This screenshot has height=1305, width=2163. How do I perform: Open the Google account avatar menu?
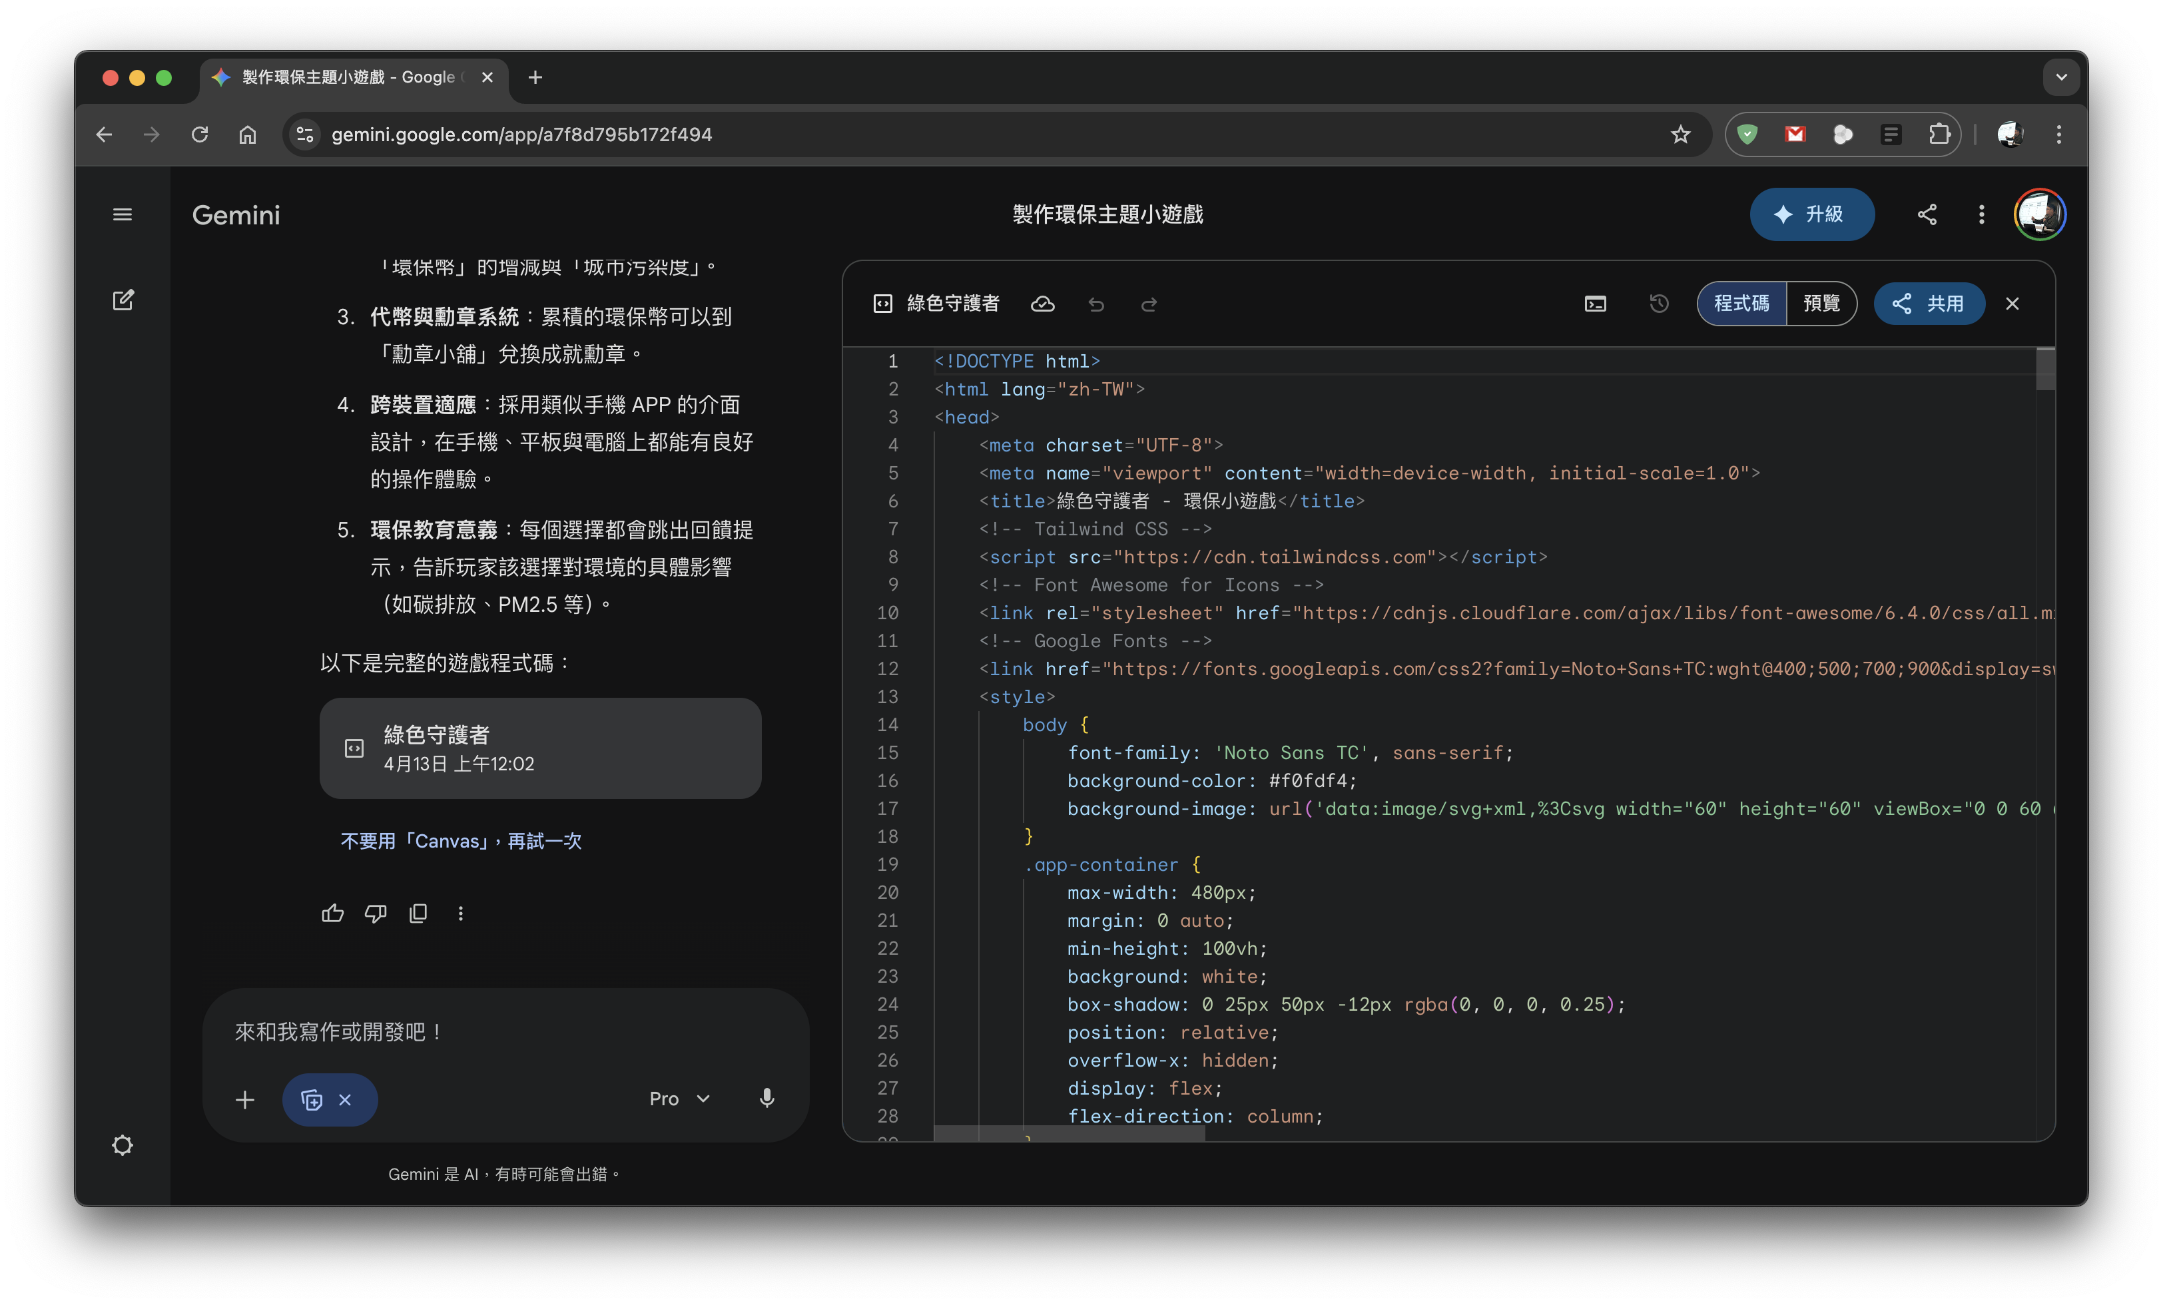2039,214
